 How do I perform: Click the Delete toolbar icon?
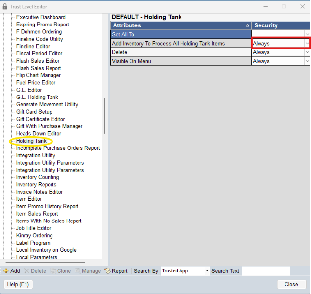(27, 271)
